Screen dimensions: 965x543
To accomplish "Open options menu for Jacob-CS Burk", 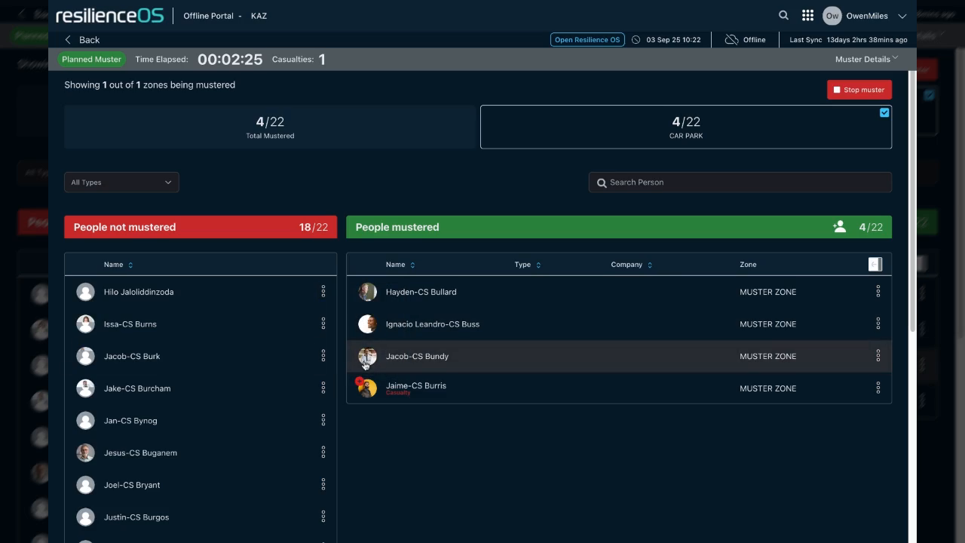I will point(323,355).
